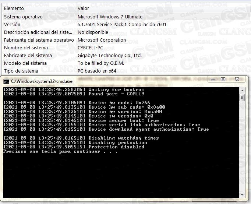Click the Protection disabled line

(74, 147)
